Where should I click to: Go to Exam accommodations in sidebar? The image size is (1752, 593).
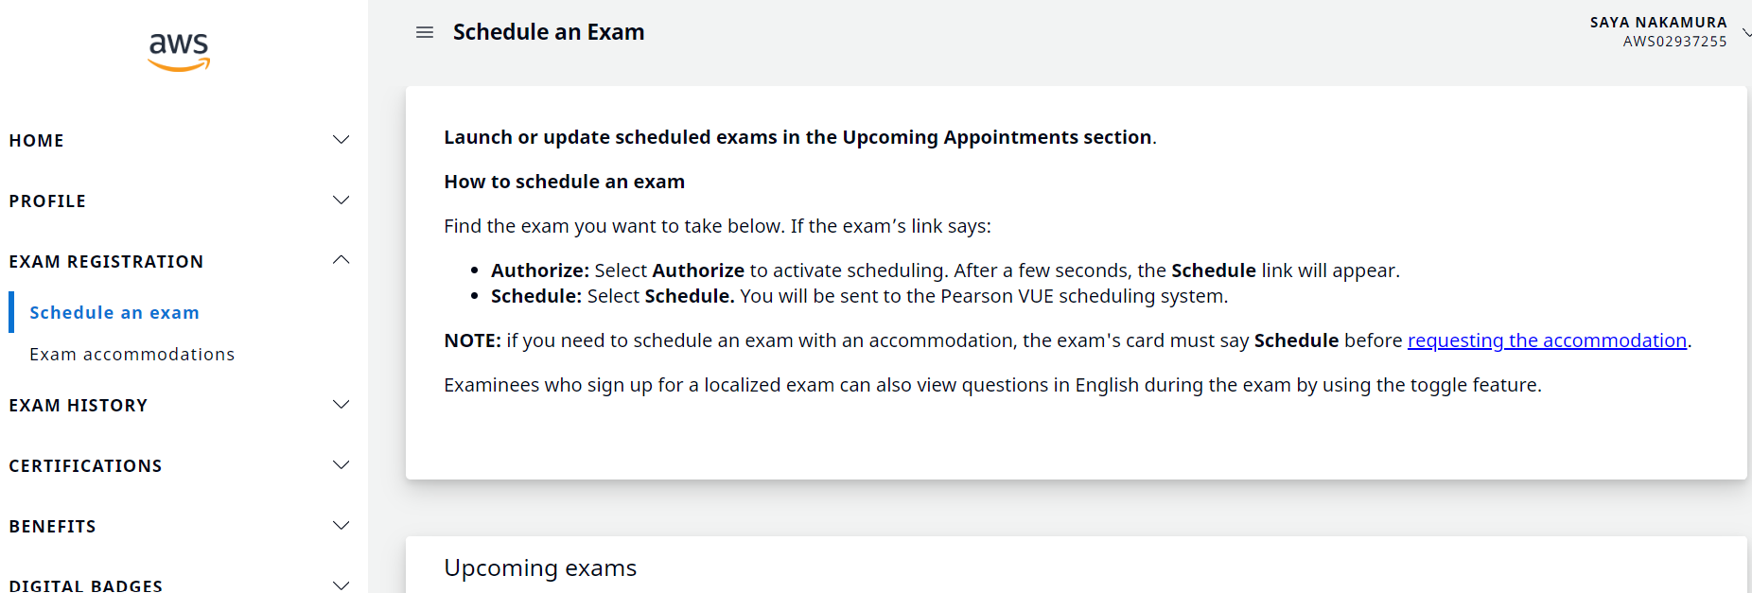[132, 355]
